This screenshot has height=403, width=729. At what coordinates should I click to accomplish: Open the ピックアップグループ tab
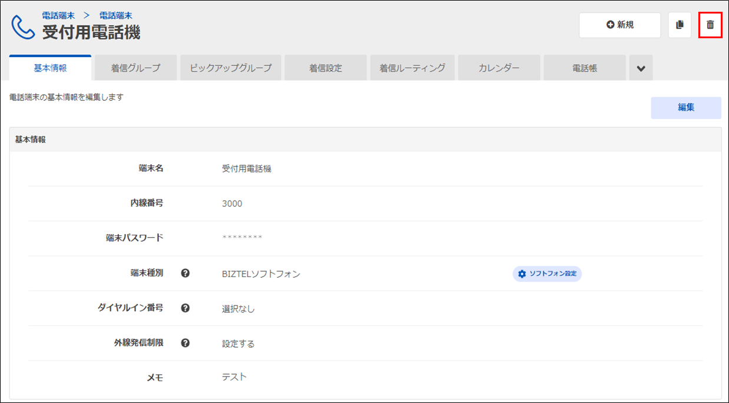(231, 68)
